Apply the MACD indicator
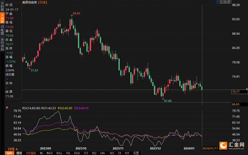The image size is (248, 155). click(50, 153)
